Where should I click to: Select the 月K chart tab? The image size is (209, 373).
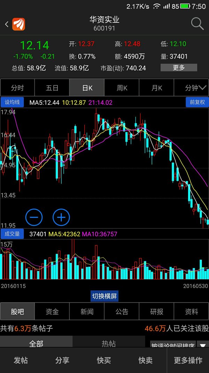[157, 88]
